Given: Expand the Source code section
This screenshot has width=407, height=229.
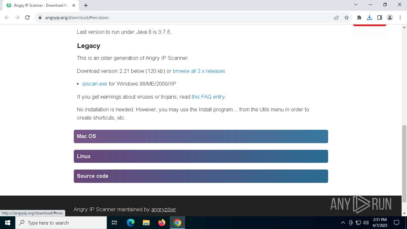Looking at the screenshot, I should point(201,176).
